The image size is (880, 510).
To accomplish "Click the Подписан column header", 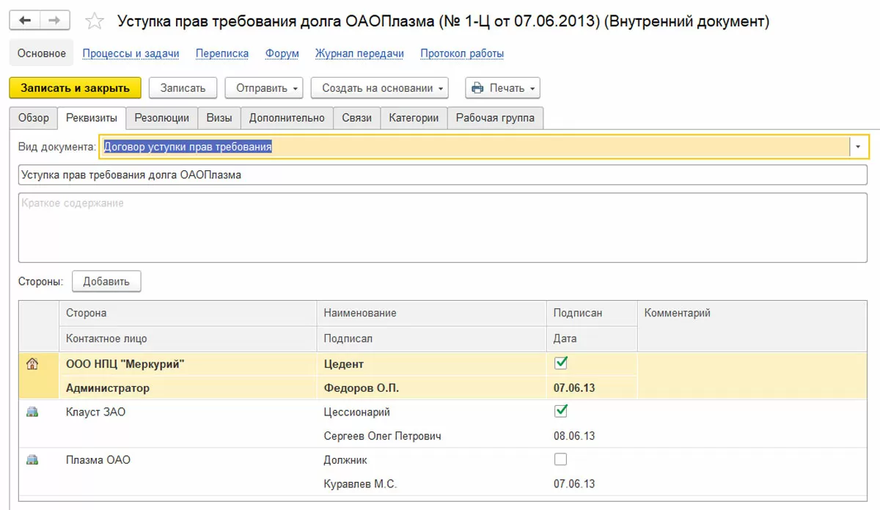I will [x=592, y=313].
